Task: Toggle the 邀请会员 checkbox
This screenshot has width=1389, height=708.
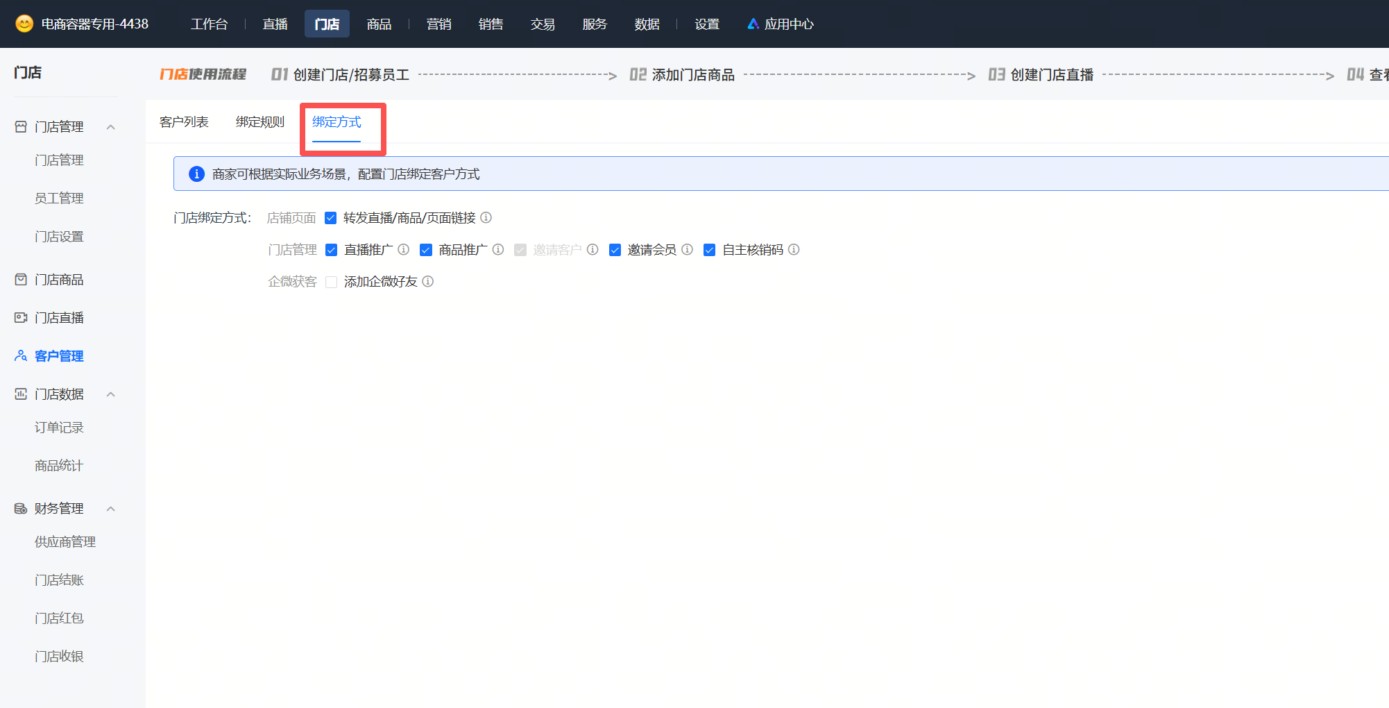Action: [x=615, y=250]
